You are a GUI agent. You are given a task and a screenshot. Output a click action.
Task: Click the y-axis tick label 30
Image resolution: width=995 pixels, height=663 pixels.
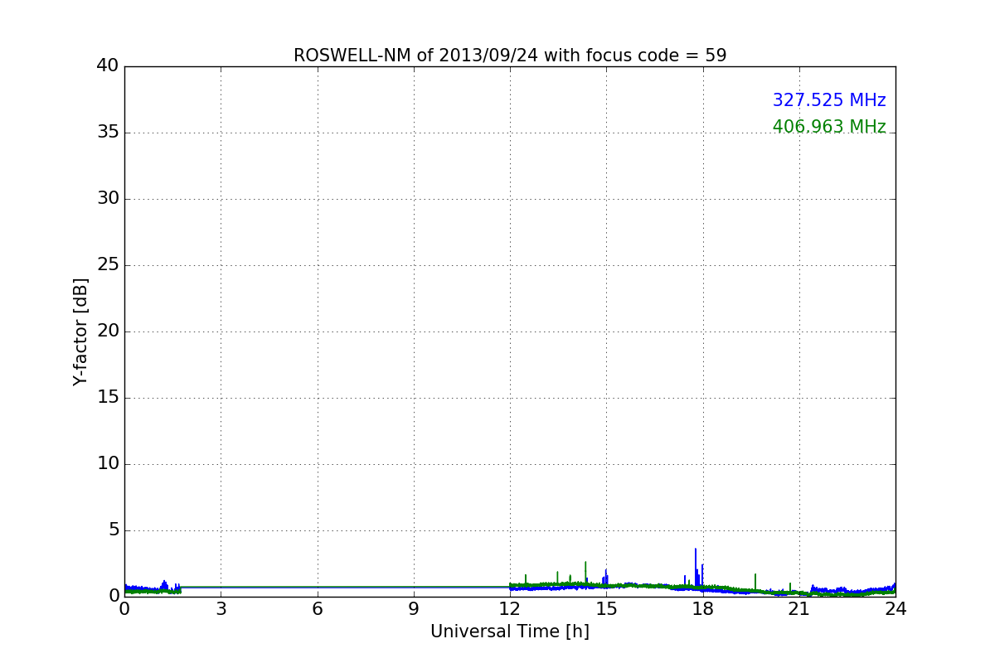tap(108, 199)
